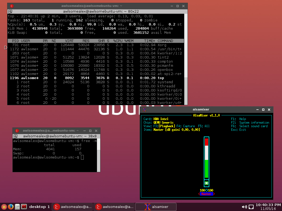Viewport: 282px width, 211px height.
Task: Click the network connection tray icon
Action: point(251,207)
